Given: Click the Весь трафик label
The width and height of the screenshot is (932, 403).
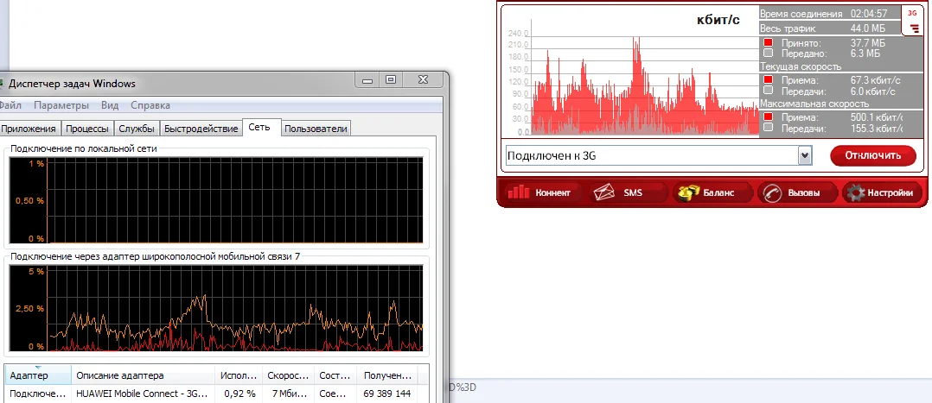Looking at the screenshot, I should pos(788,28).
